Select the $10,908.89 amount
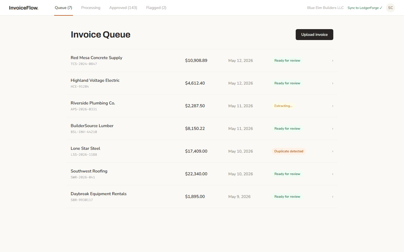Screen dimensions: 404x252 196,60
